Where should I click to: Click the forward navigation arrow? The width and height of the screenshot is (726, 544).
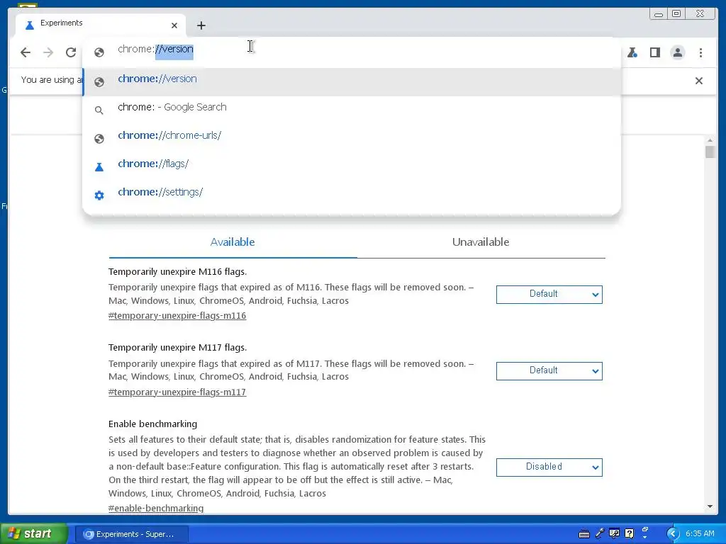[x=48, y=52]
